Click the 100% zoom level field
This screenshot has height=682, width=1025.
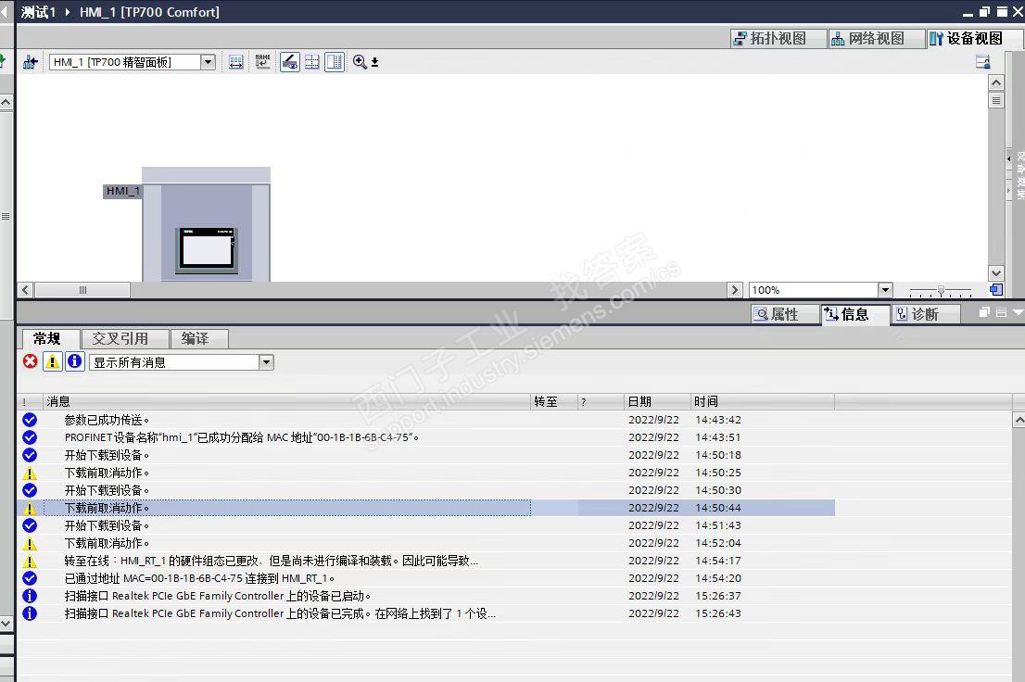(x=813, y=290)
